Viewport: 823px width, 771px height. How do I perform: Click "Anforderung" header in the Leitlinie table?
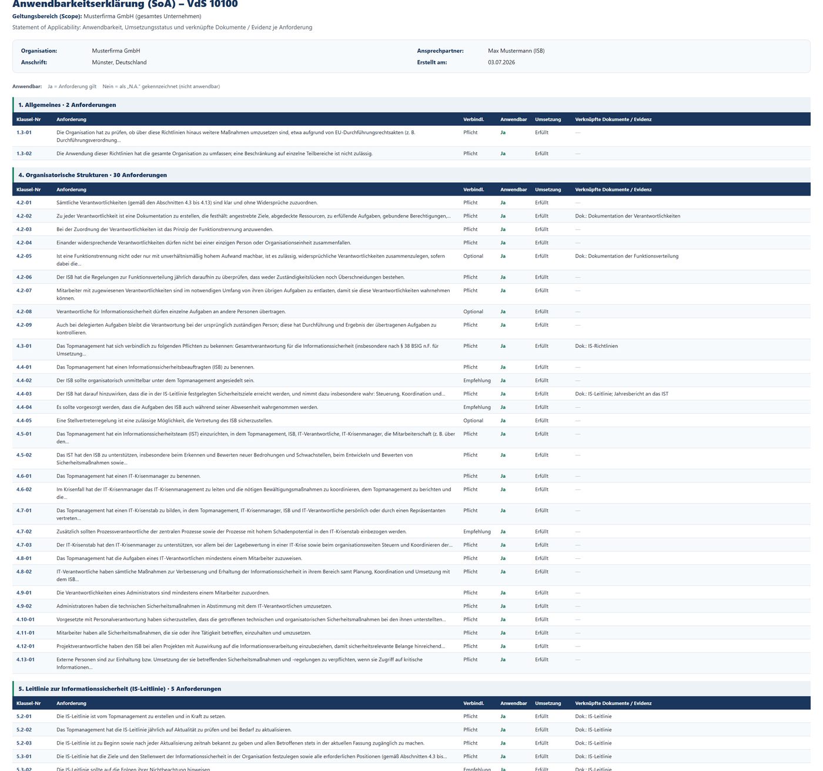pos(71,703)
